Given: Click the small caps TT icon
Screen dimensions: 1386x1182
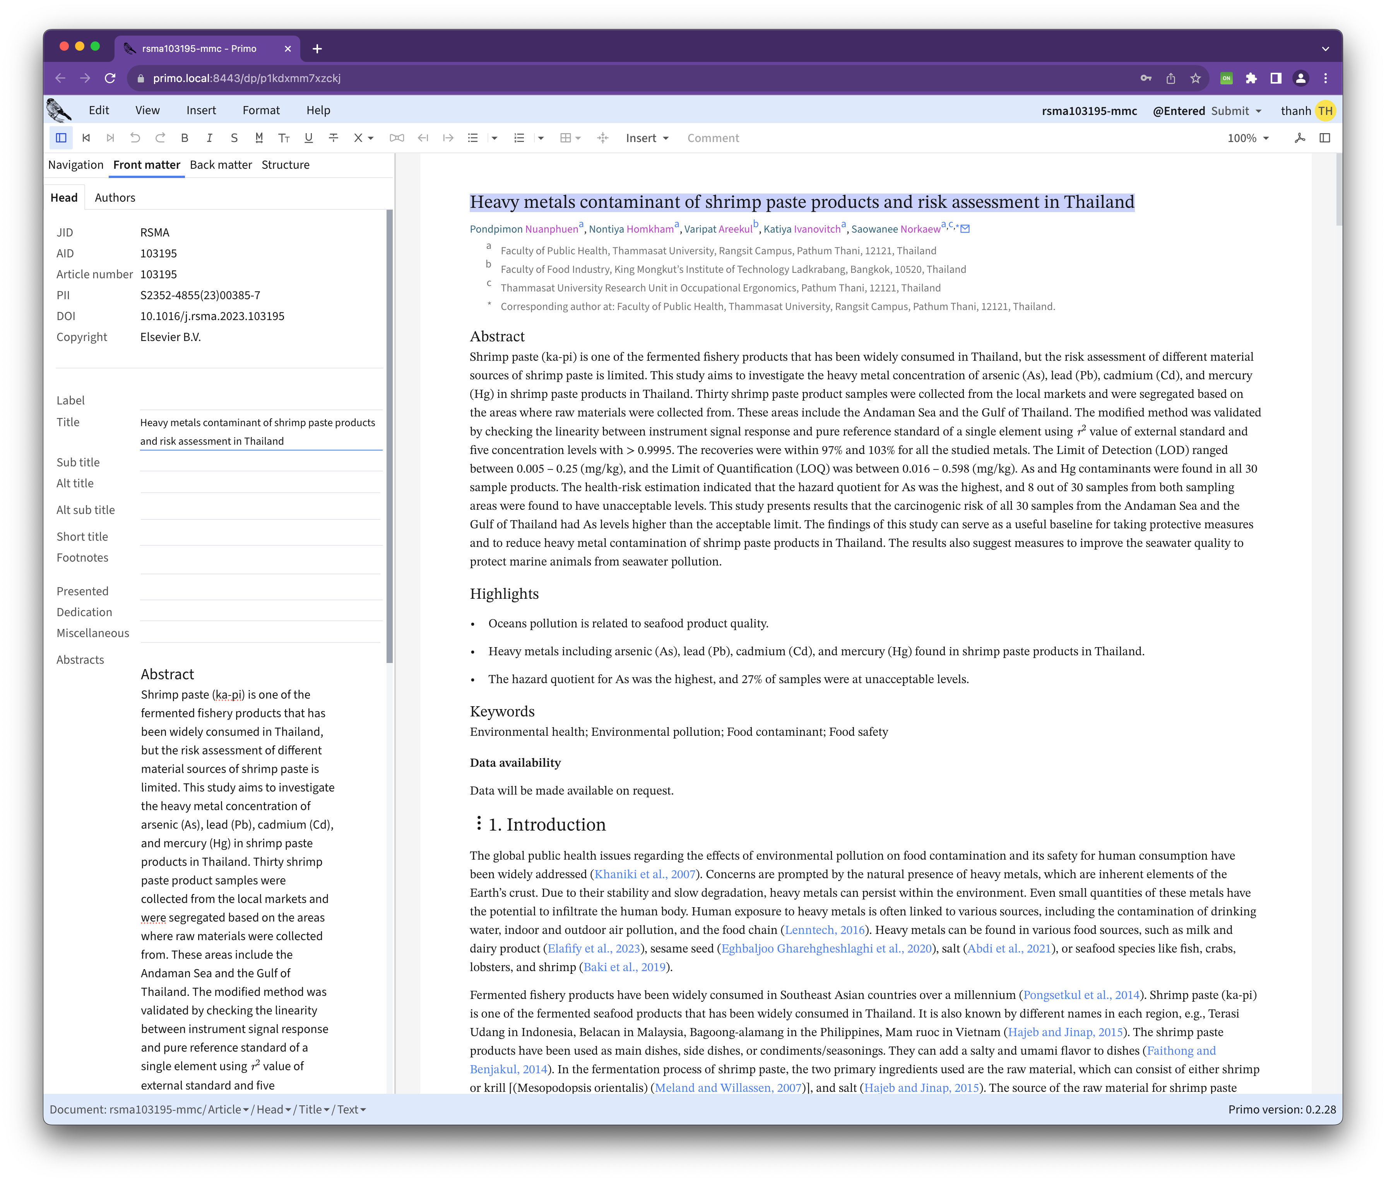Looking at the screenshot, I should click(284, 138).
